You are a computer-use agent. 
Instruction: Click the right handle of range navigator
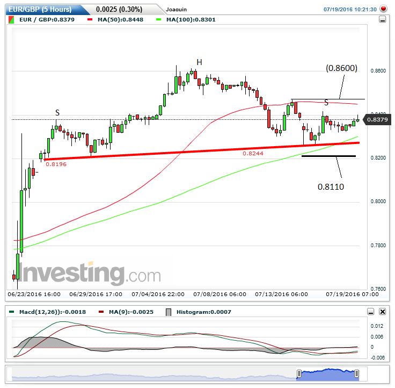(356, 373)
